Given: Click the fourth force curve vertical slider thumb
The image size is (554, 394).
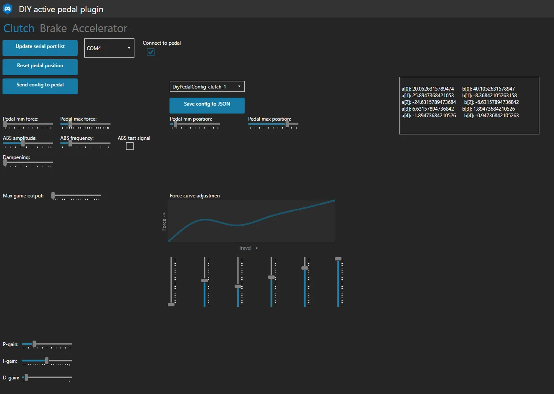Looking at the screenshot, I should (x=271, y=277).
